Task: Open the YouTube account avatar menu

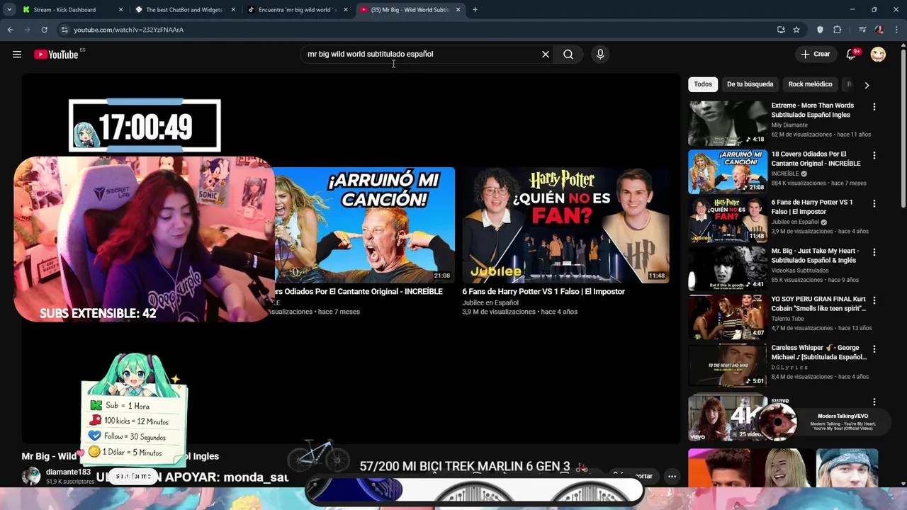Action: pos(878,55)
